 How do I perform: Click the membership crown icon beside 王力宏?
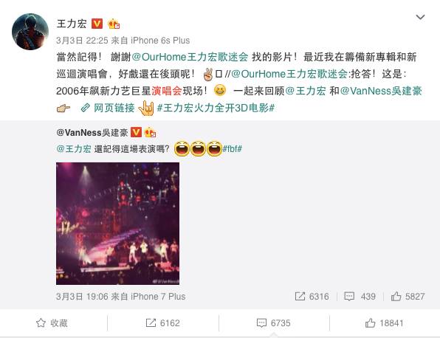pyautogui.click(x=114, y=24)
